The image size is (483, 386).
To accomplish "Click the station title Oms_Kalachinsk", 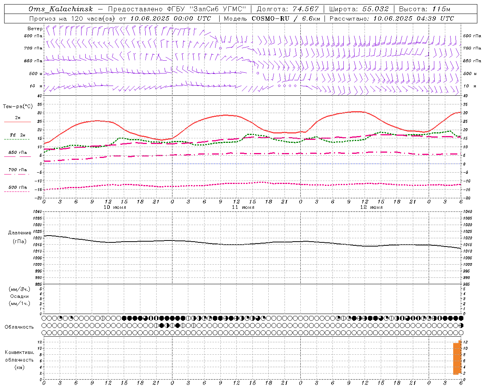I will tap(61, 9).
